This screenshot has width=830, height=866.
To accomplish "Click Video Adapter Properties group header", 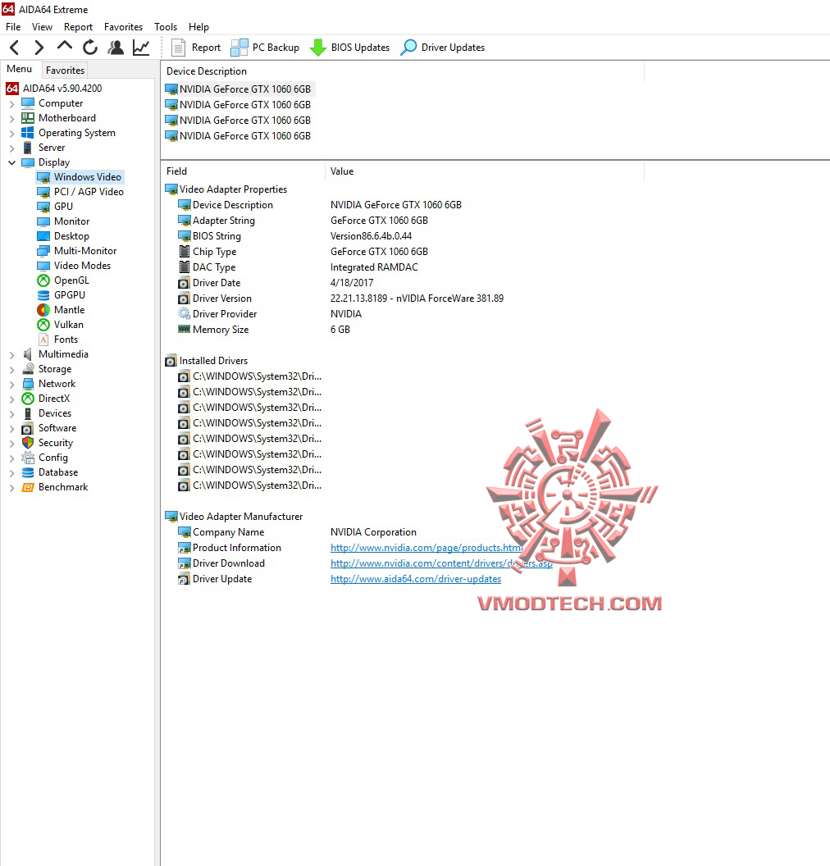I will coord(226,189).
